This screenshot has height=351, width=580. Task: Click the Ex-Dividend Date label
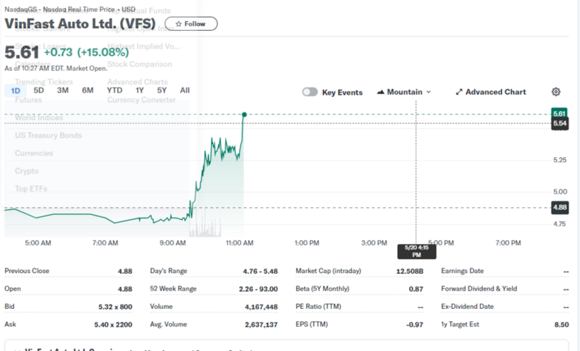click(x=468, y=306)
